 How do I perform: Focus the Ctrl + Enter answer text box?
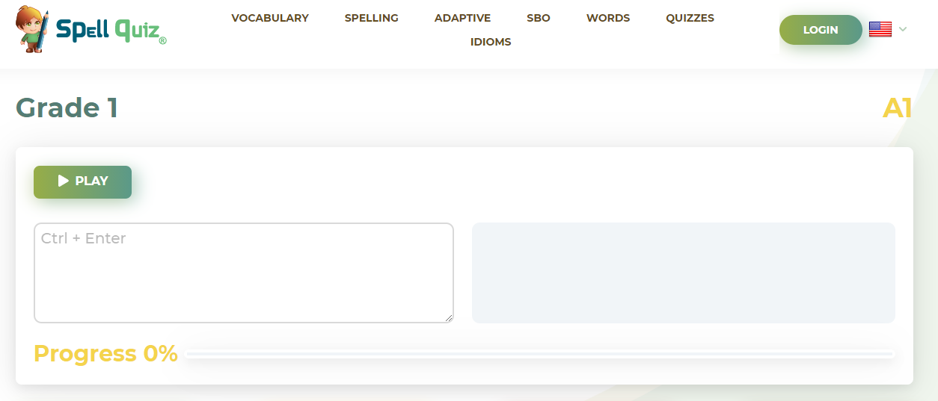tap(244, 273)
